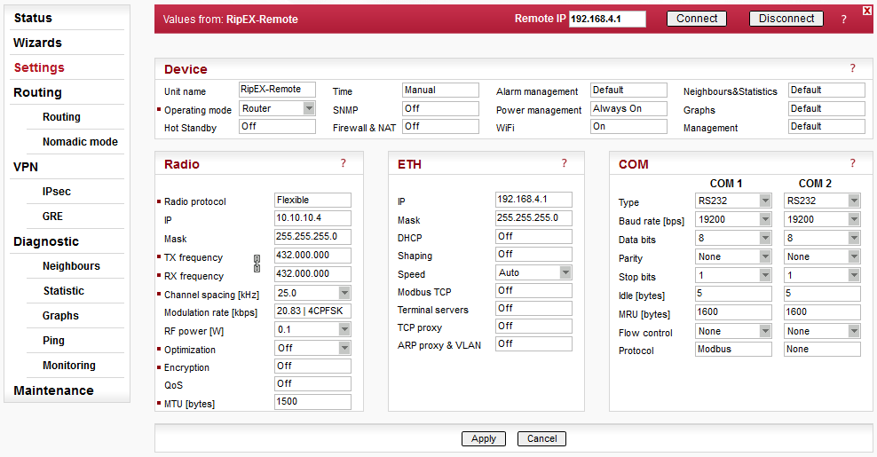Open the Firewall & NAT setting
The height and width of the screenshot is (457, 877).
tap(440, 126)
